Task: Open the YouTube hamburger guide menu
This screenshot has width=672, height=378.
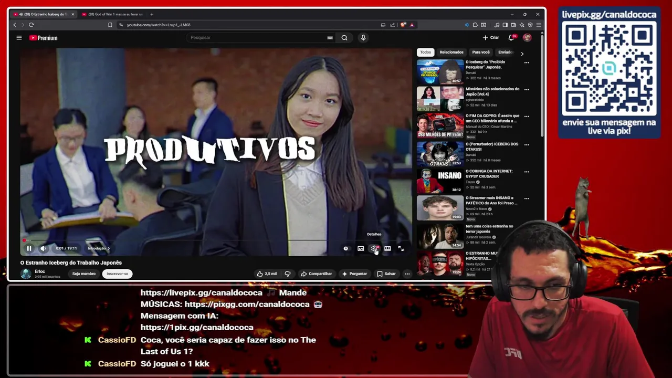Action: (19, 38)
